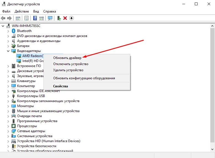
Task: Click the vertical scrollbar thumb
Action: tap(213, 85)
